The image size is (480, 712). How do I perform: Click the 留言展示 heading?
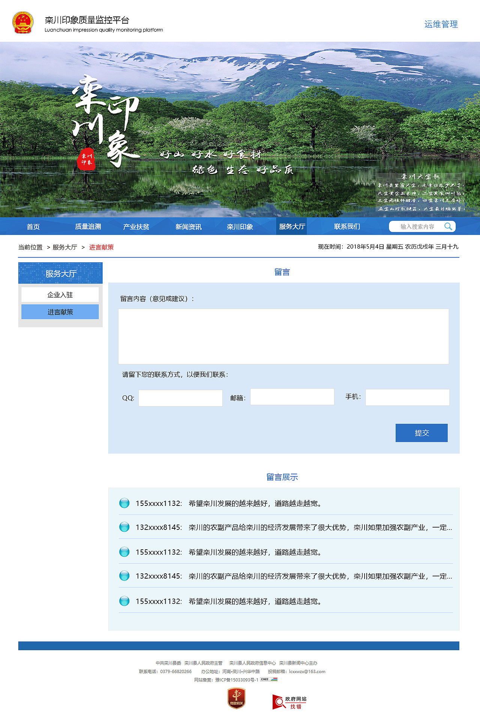(282, 477)
